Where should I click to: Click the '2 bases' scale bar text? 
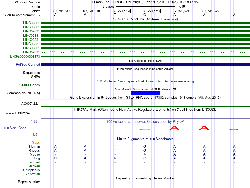[108, 7]
